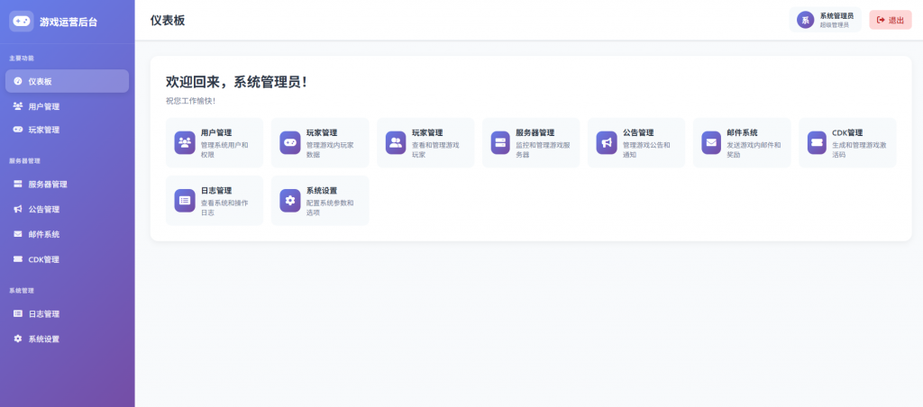Click the envelope icon on the 邮件系统 card
The width and height of the screenshot is (923, 407).
pos(711,142)
